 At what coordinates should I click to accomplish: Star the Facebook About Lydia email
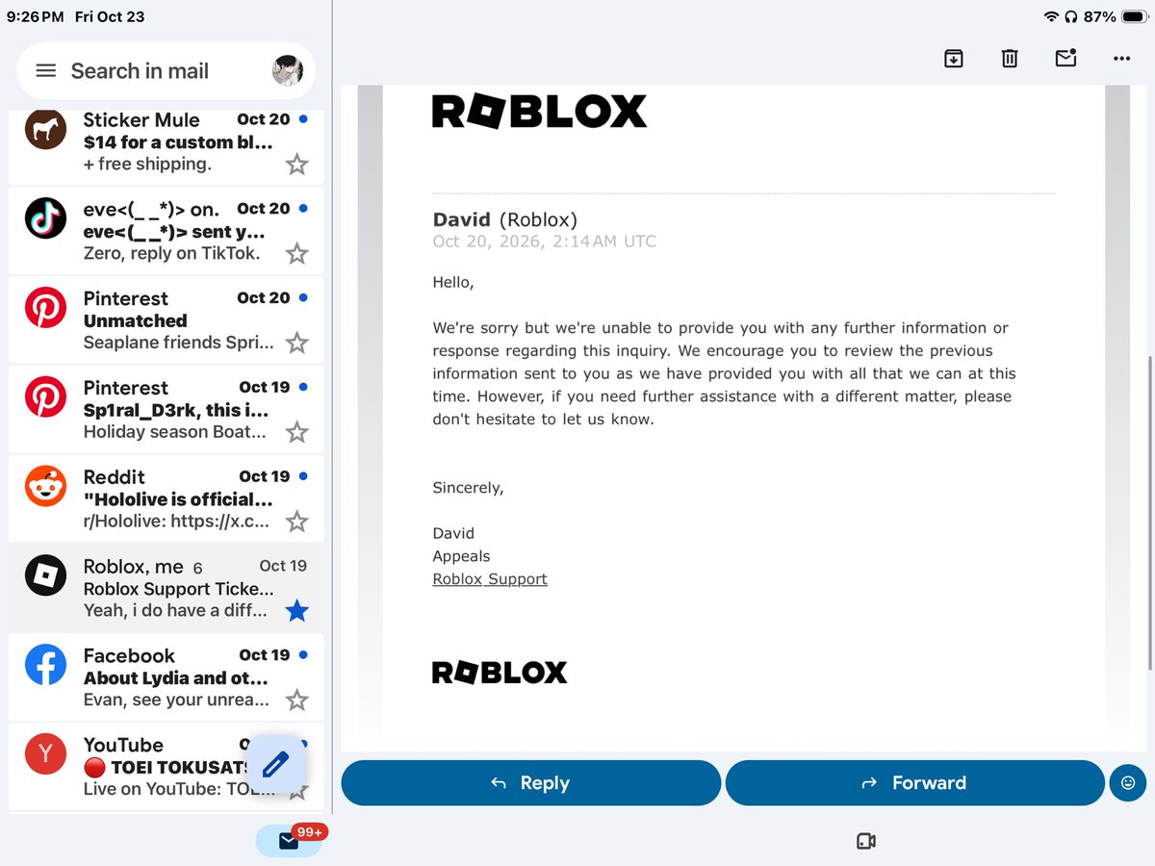(x=296, y=700)
